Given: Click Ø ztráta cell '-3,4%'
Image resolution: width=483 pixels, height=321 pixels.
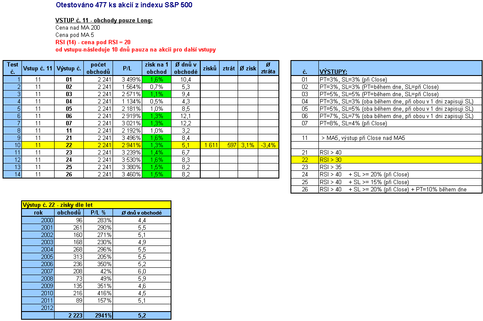Looking at the screenshot, I should click(268, 145).
